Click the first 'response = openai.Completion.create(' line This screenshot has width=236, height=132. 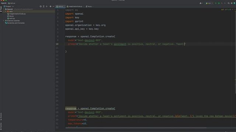[90, 37]
